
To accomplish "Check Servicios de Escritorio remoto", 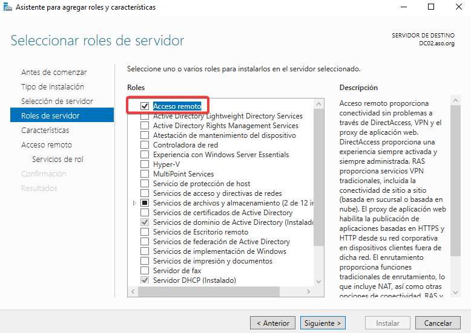I will [145, 232].
